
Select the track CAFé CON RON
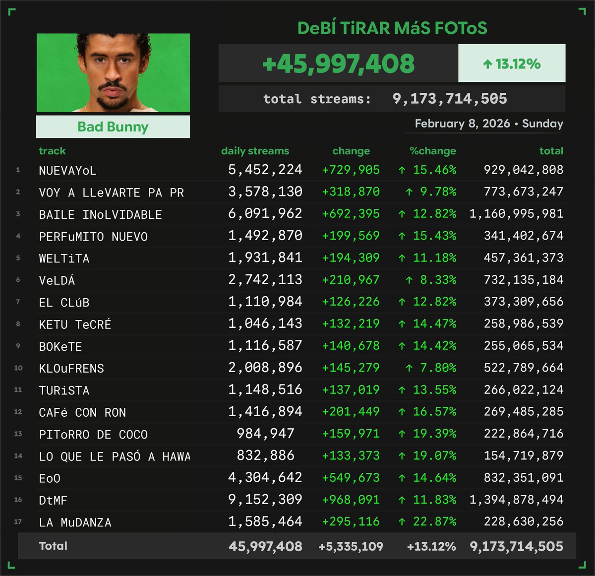(x=82, y=411)
